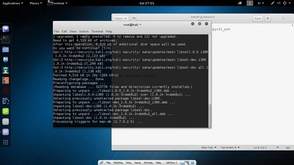294x165 pixels.
Task: Open VirtualBox File menu in mini toolbar
Action: point(108,163)
